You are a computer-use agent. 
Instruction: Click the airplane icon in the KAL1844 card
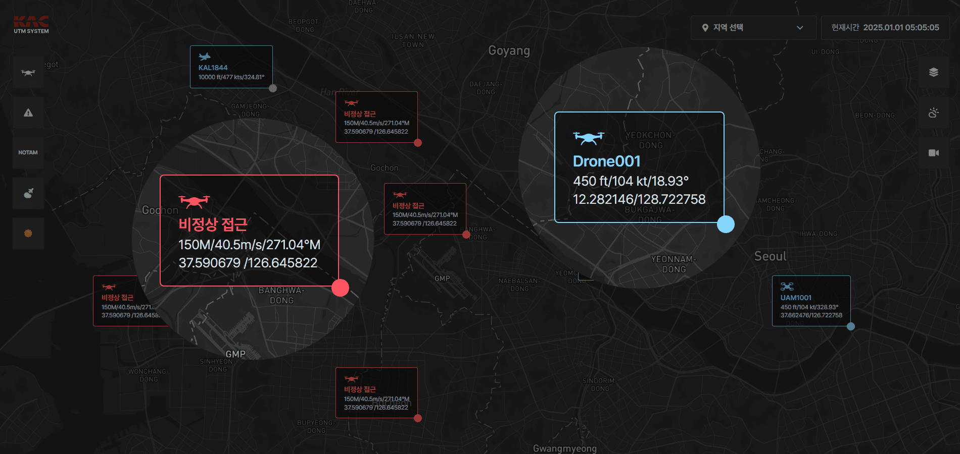(205, 56)
